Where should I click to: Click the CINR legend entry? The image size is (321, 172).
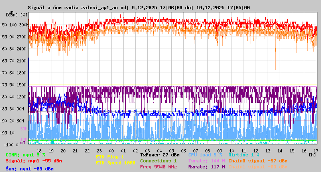pos(25,154)
